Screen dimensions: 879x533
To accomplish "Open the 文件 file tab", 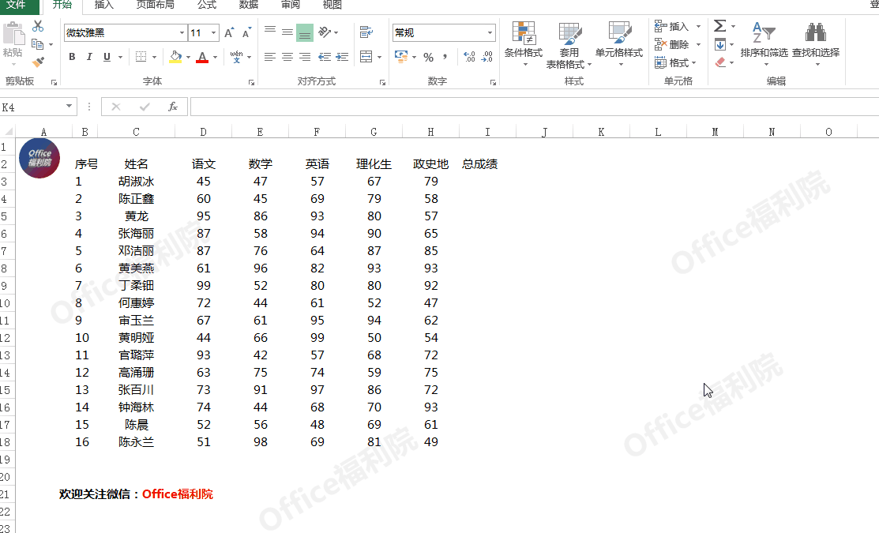I will 16,5.
